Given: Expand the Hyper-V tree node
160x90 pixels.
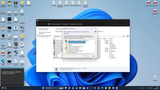Looking at the screenshot, I should (64, 45).
